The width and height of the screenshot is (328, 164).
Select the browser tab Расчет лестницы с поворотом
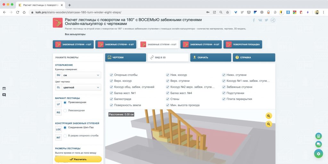pyautogui.click(x=41, y=5)
